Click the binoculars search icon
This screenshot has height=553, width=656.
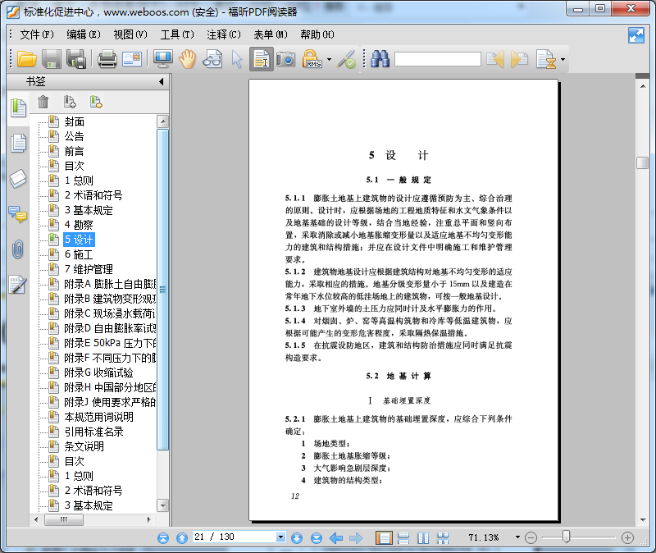click(380, 59)
